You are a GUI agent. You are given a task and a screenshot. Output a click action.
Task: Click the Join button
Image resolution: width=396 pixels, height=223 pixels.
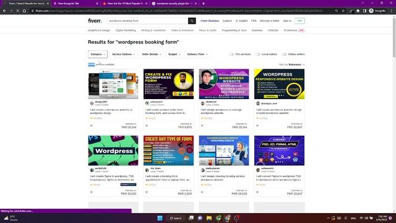click(x=299, y=20)
